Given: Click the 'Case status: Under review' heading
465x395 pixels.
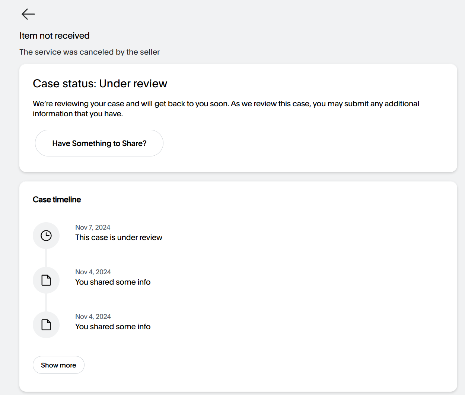Looking at the screenshot, I should click(x=100, y=84).
